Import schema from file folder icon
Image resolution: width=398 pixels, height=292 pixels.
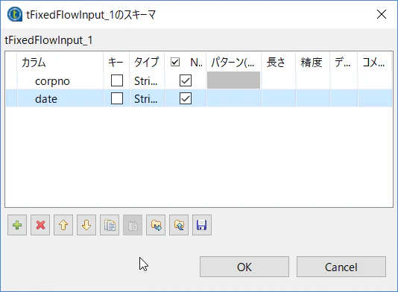(x=156, y=225)
